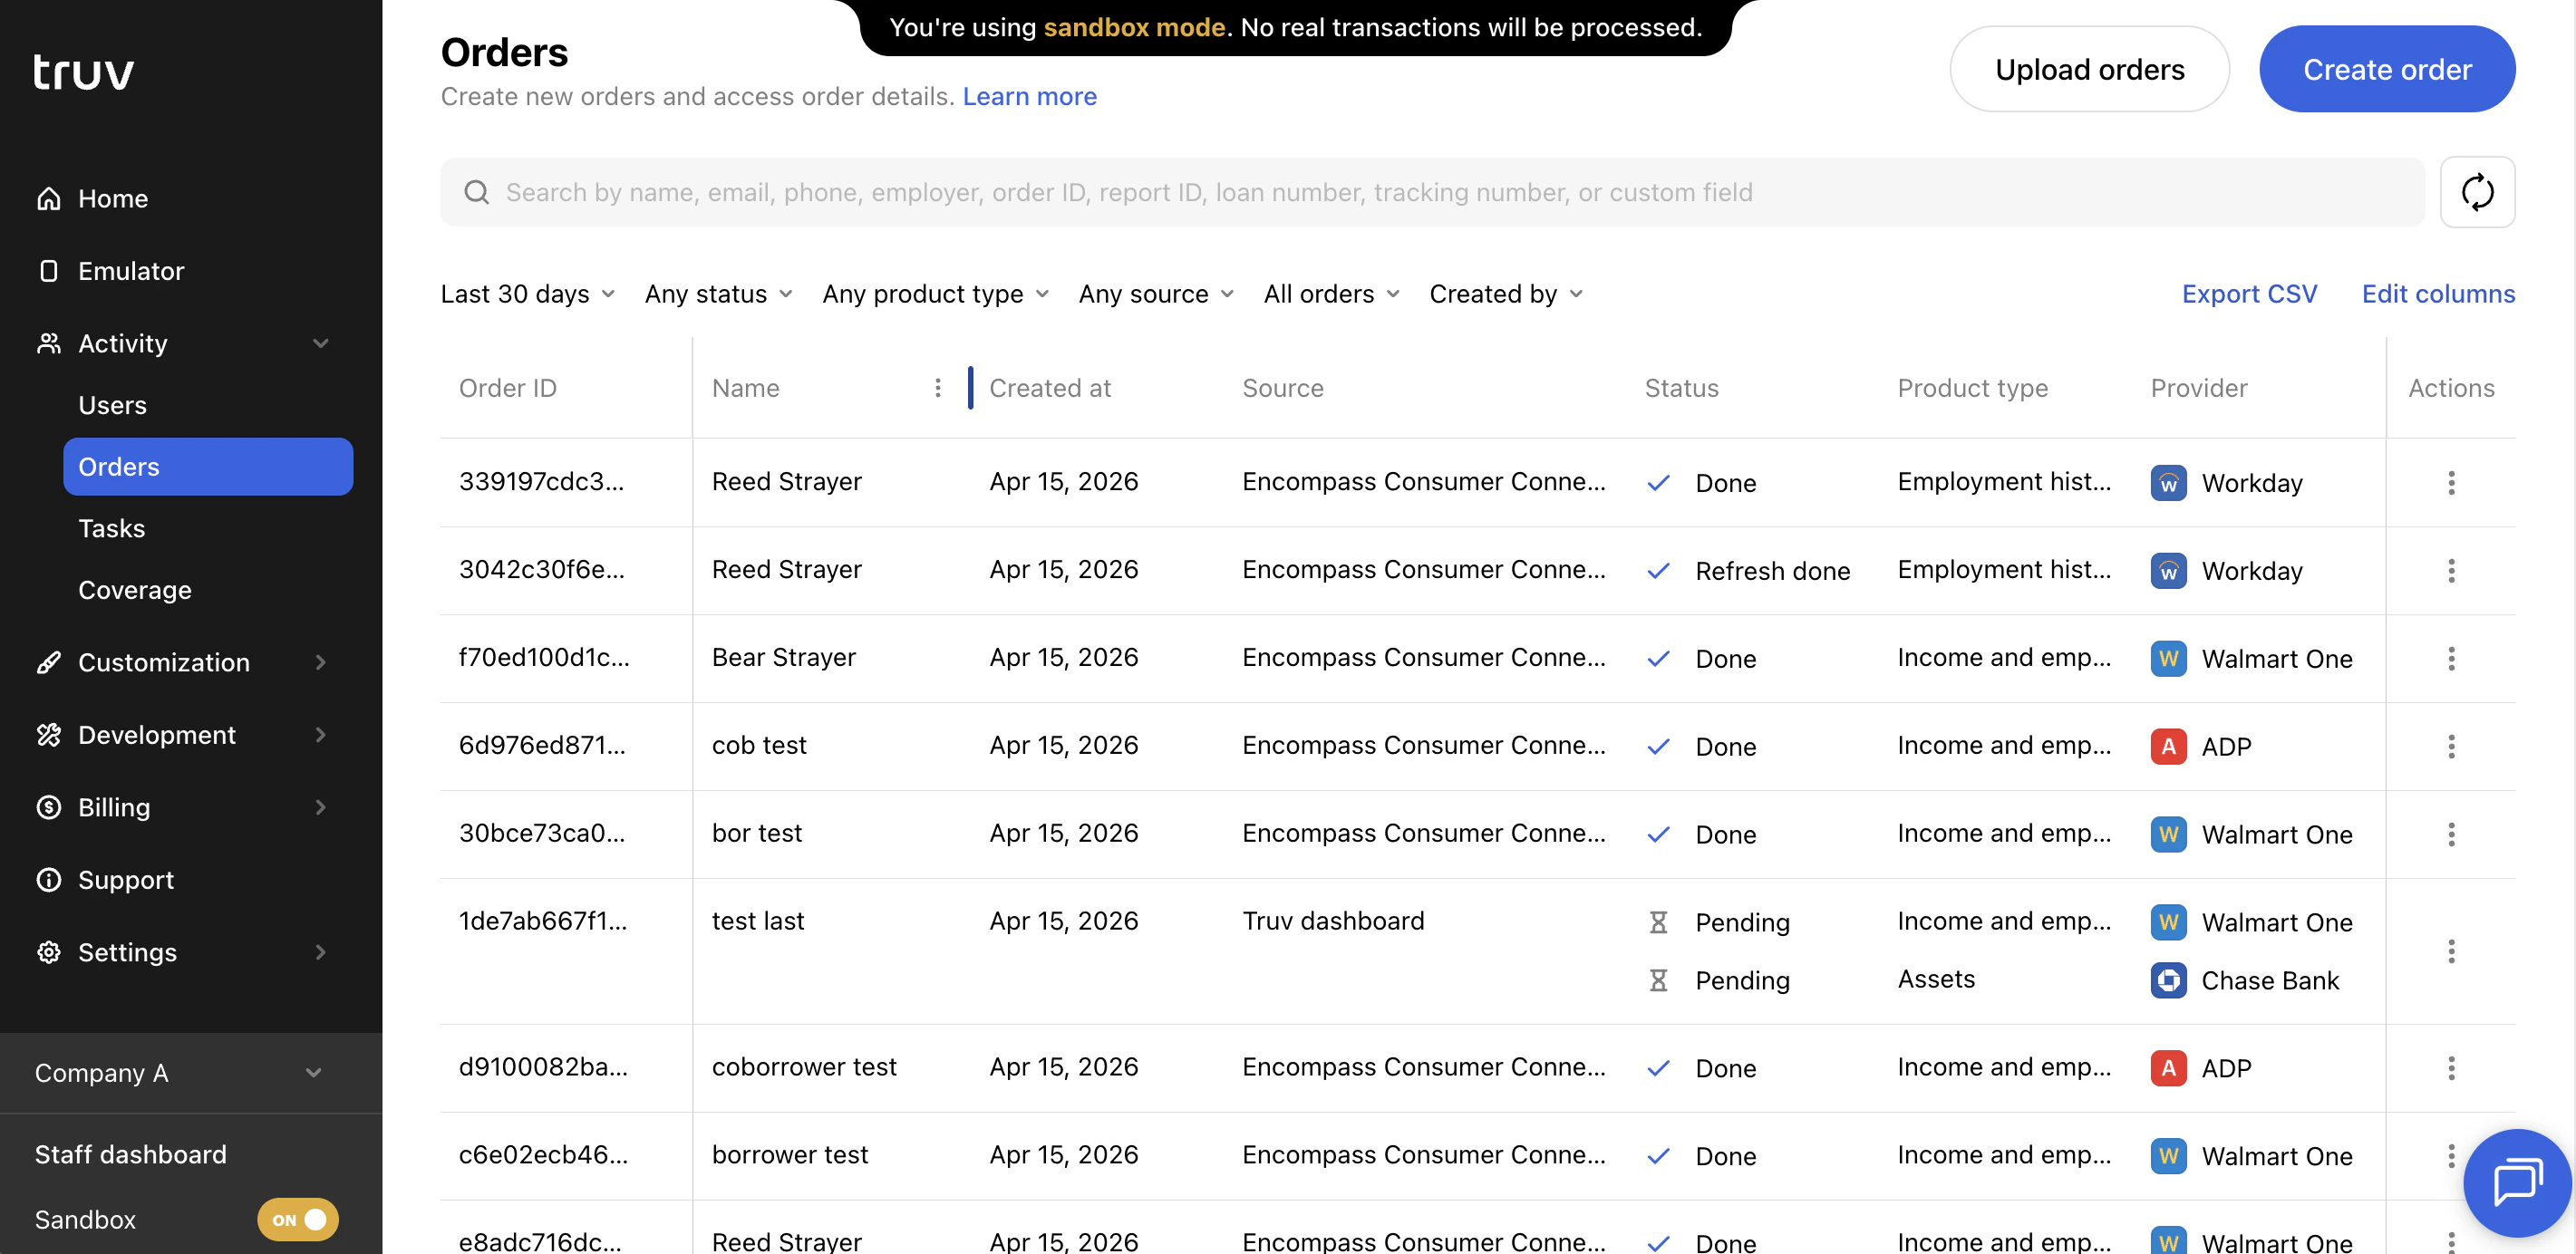This screenshot has width=2576, height=1254.
Task: Click the Development tools icon
Action: (48, 735)
